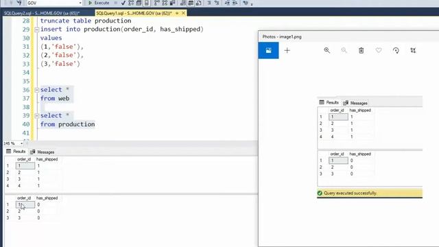This screenshot has height=247, width=439.
Task: Toggle Include Actual Execution Plan icon
Action: 157,3
